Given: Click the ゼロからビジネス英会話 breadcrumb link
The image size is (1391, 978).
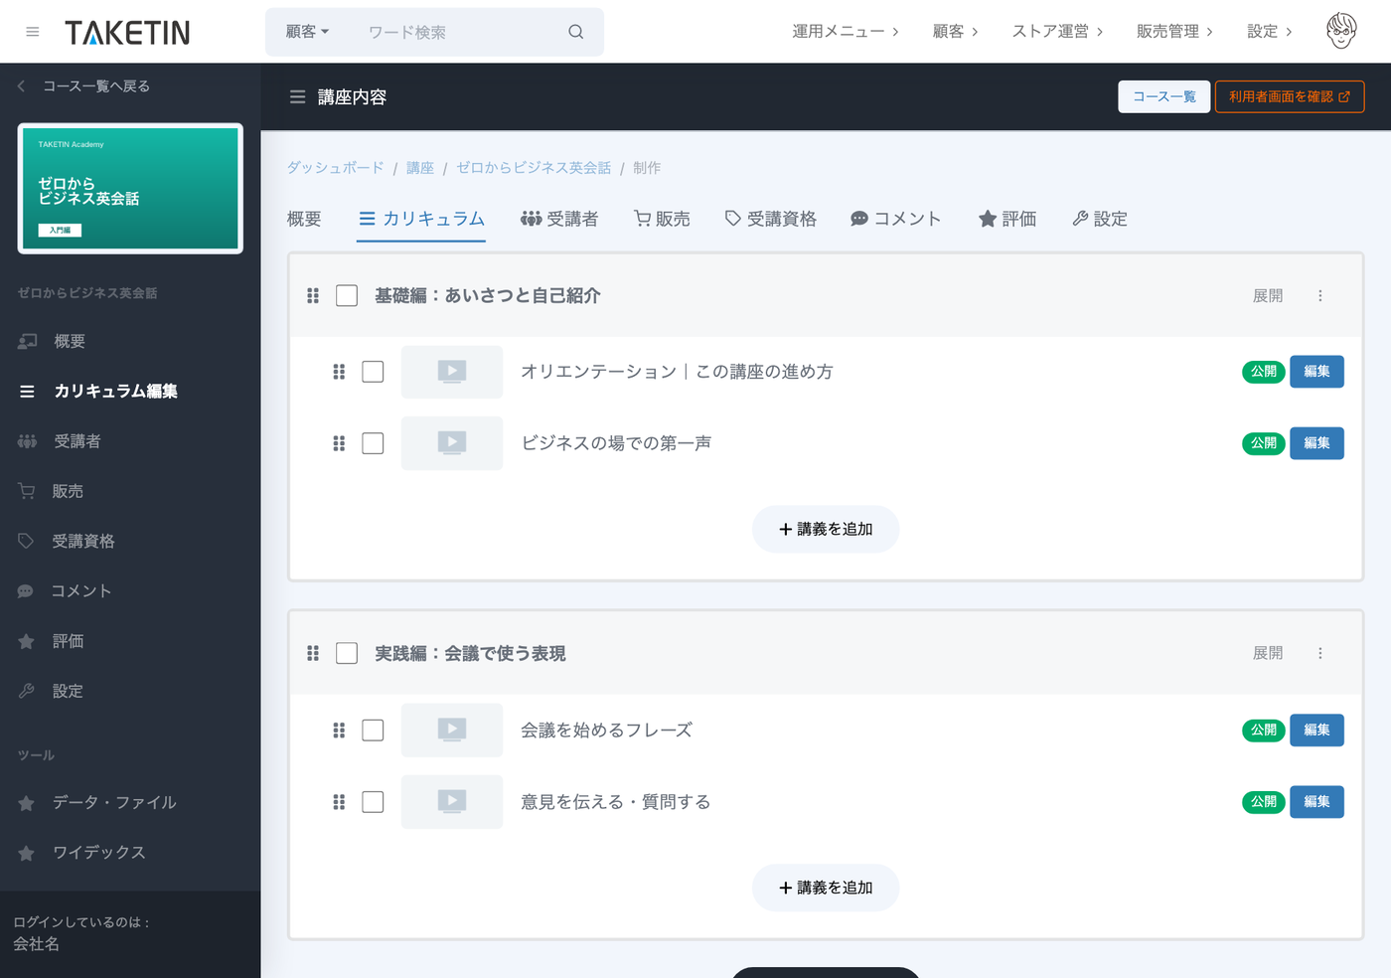Looking at the screenshot, I should click(534, 168).
